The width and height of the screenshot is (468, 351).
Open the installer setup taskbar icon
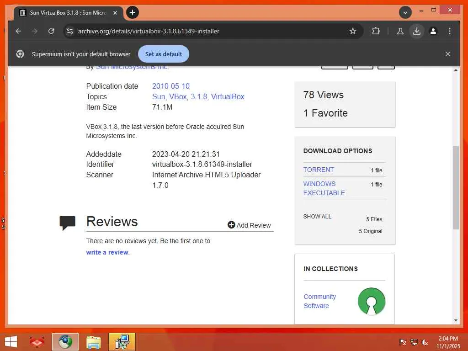click(122, 342)
